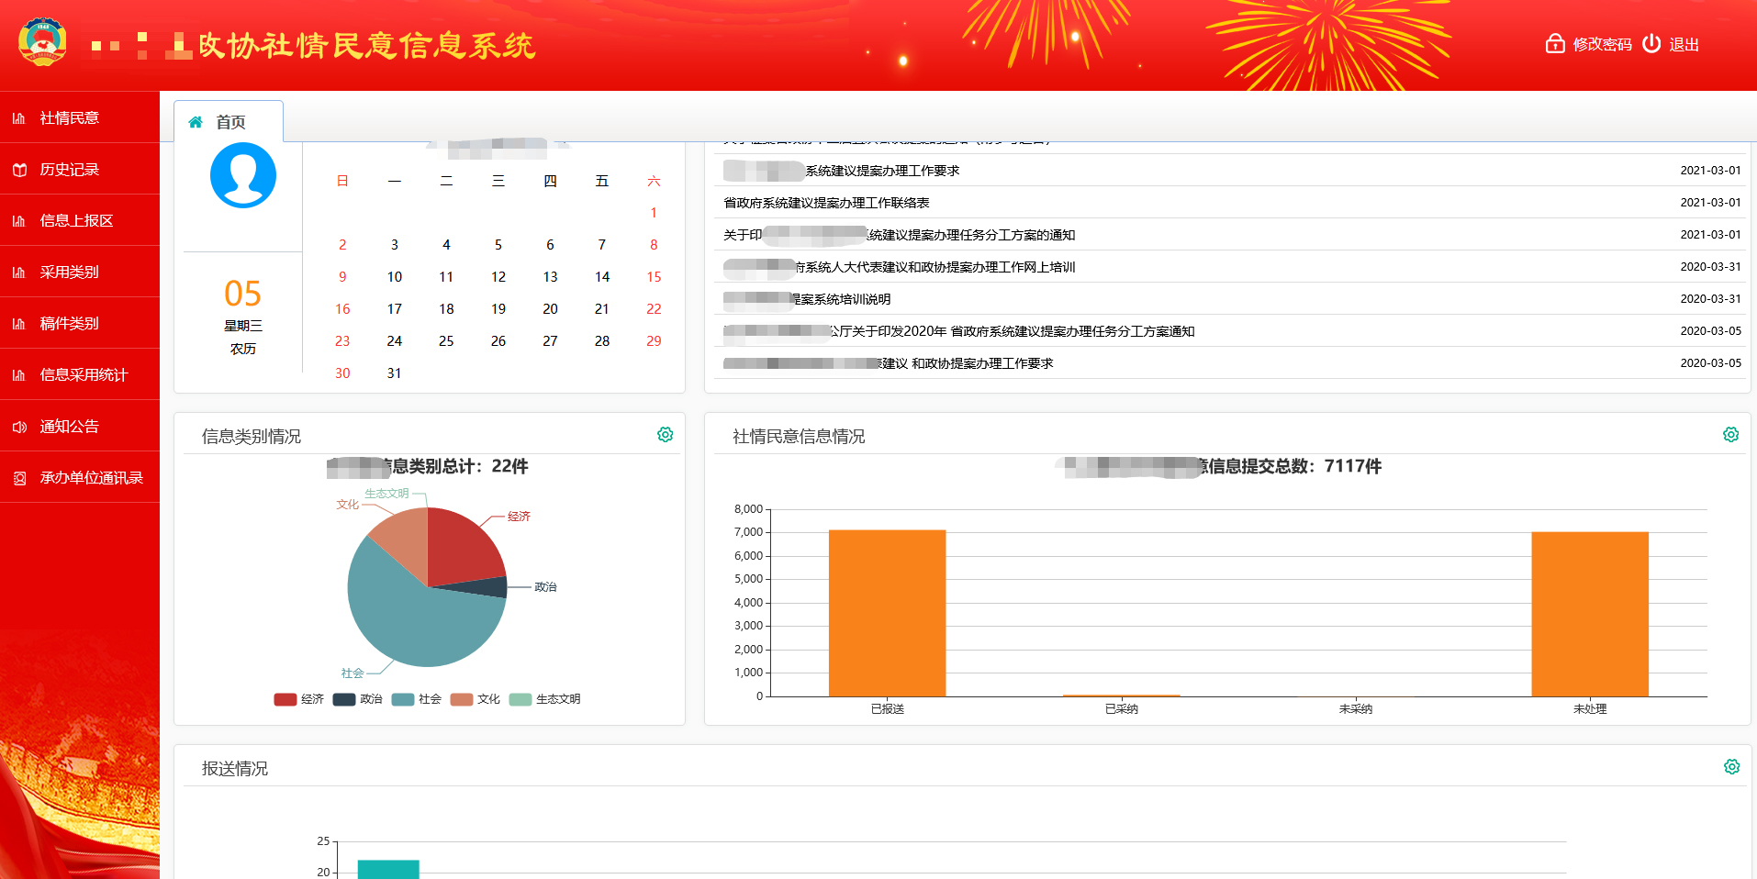Image resolution: width=1757 pixels, height=879 pixels.
Task: Toggle 文化 legend in pie chart
Action: click(x=476, y=699)
